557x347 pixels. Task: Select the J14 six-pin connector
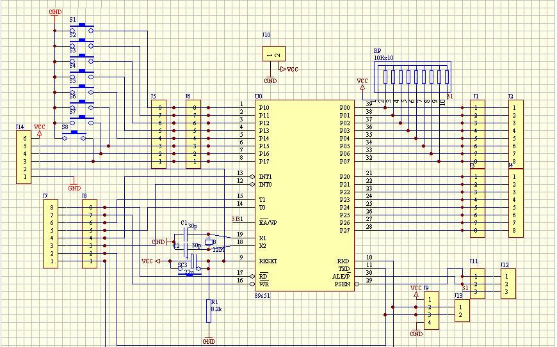pos(24,157)
